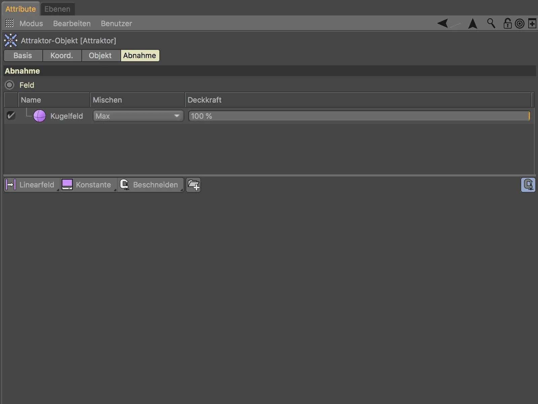The width and height of the screenshot is (538, 404).
Task: Open new Attribute Manager plus icon
Action: click(532, 24)
